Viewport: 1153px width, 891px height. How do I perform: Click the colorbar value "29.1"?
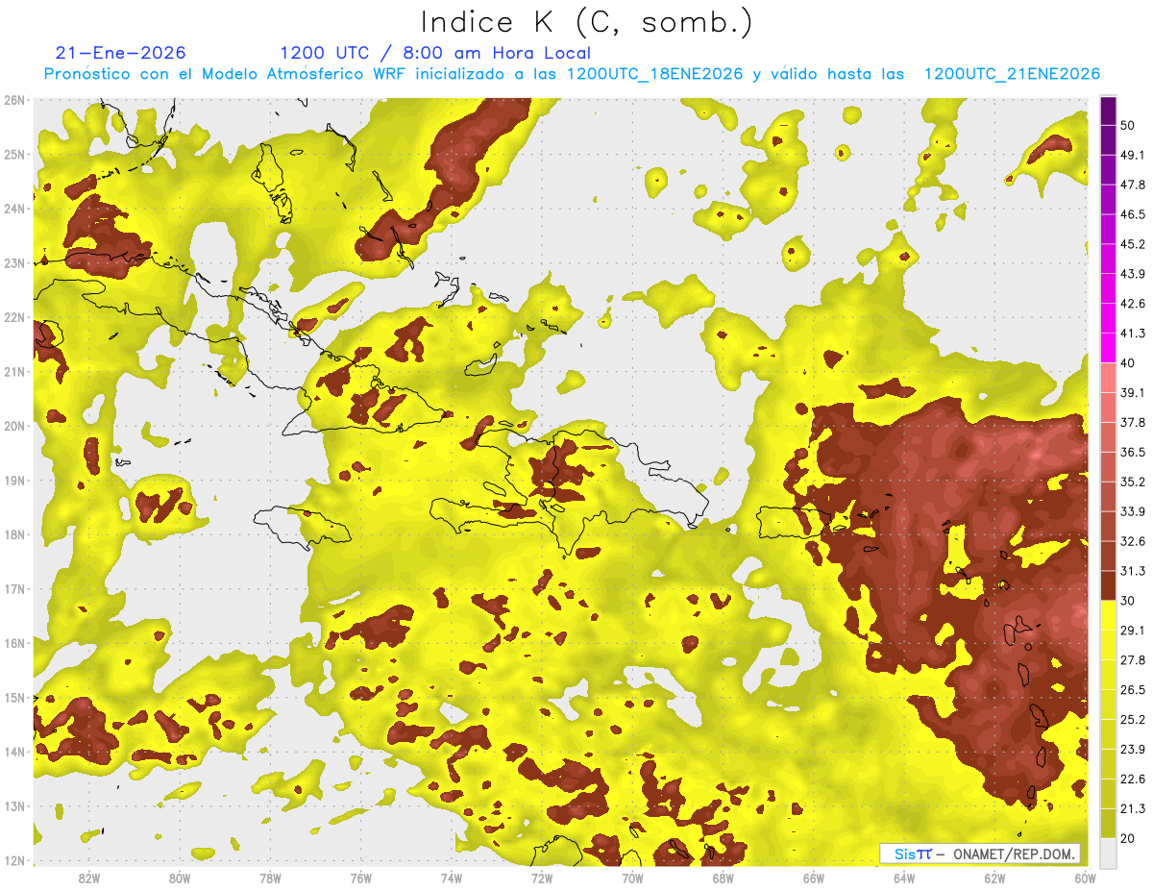pos(1133,631)
